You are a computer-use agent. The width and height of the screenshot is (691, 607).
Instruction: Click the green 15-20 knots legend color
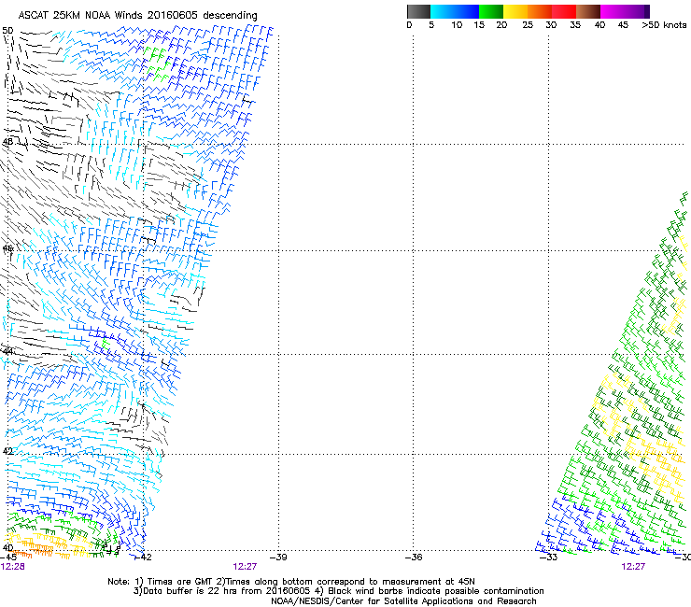click(491, 11)
